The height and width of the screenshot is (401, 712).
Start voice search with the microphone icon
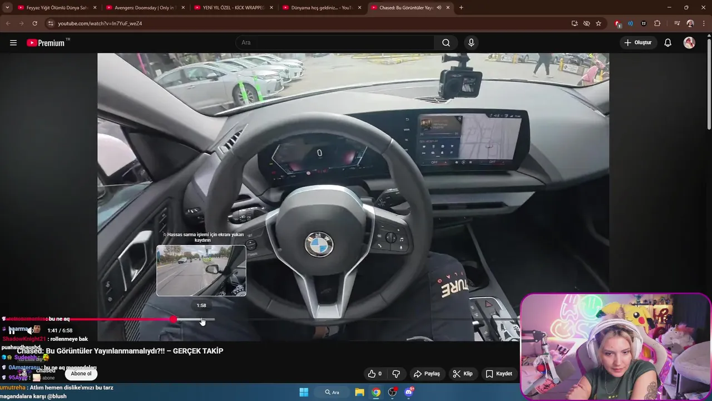click(471, 43)
